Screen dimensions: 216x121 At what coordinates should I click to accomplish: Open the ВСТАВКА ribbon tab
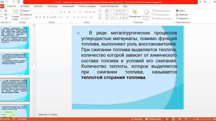pyautogui.click(x=25, y=6)
